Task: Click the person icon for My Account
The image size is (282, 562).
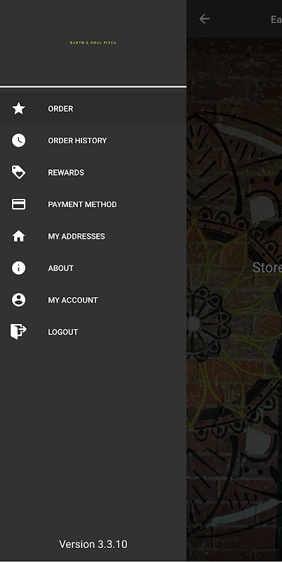Action: click(x=19, y=300)
